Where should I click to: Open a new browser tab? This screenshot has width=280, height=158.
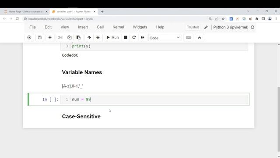102,12
